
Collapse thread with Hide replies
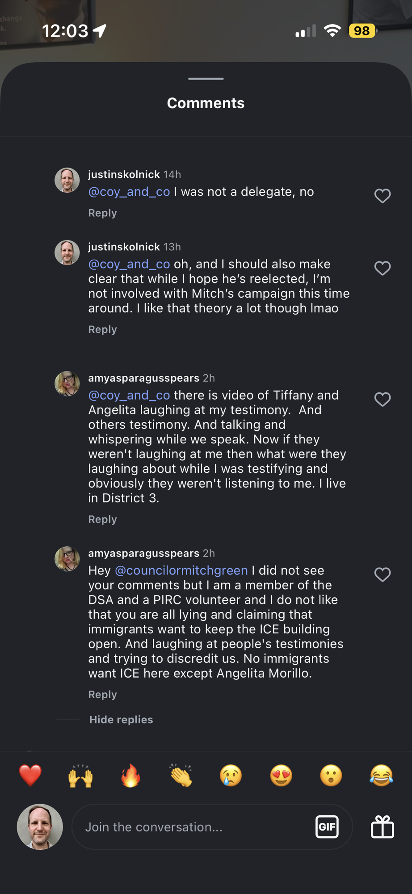[121, 720]
